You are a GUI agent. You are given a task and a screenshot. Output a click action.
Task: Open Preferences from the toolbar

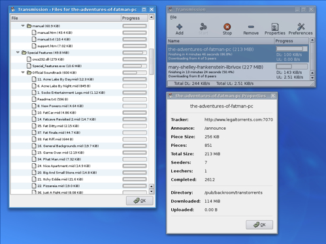point(301,27)
